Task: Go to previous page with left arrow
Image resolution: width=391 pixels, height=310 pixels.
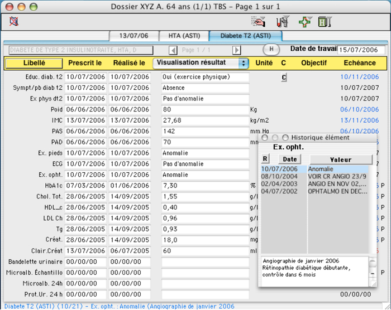Action: (173, 50)
